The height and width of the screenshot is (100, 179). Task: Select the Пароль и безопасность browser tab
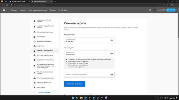point(42,2)
